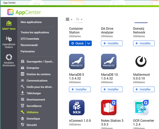Open OCR Converter 1.2.4 title
The height and width of the screenshot is (129, 159).
tap(144, 123)
